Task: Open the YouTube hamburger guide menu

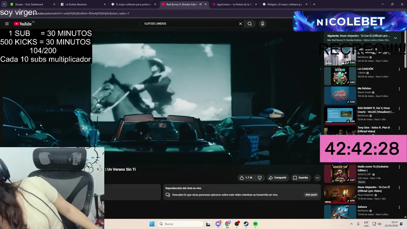Action: (x=7, y=24)
